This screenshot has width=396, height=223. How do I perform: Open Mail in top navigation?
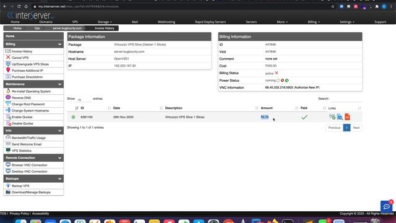135,22
